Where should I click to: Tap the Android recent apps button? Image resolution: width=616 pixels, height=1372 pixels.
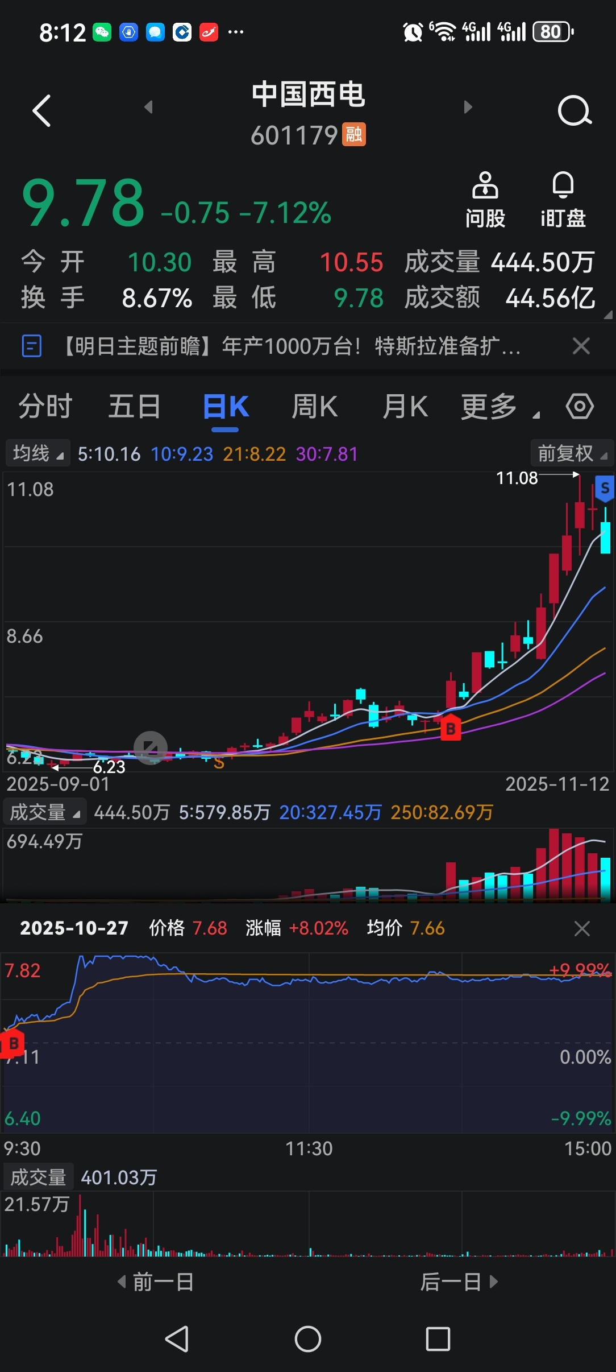tap(438, 1339)
